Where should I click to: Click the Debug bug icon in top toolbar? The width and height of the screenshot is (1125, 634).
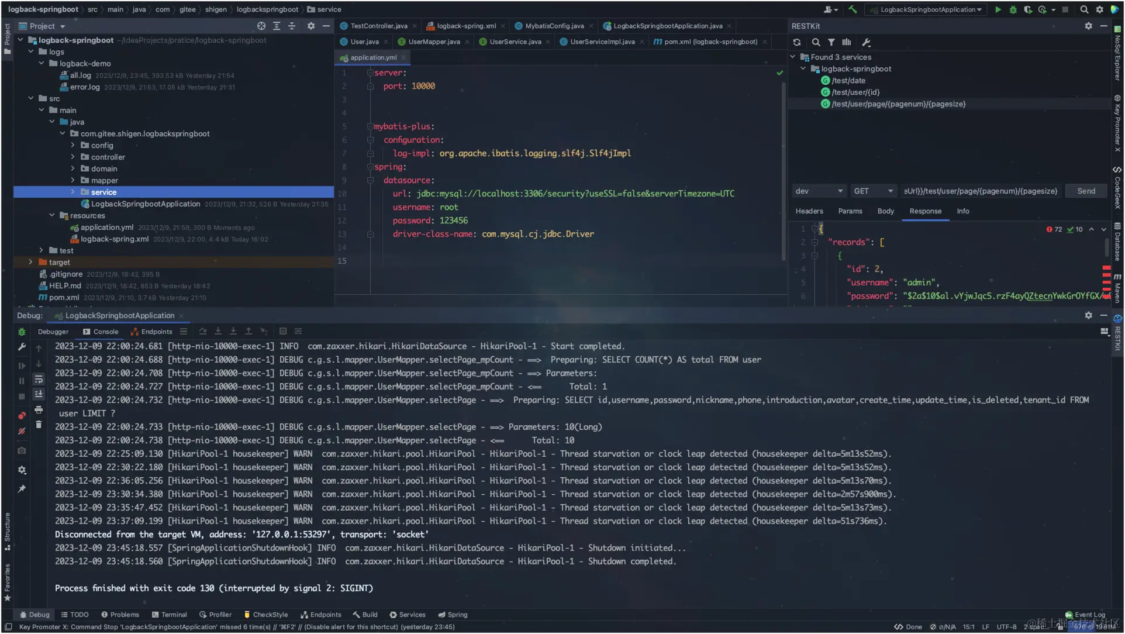click(x=1013, y=9)
